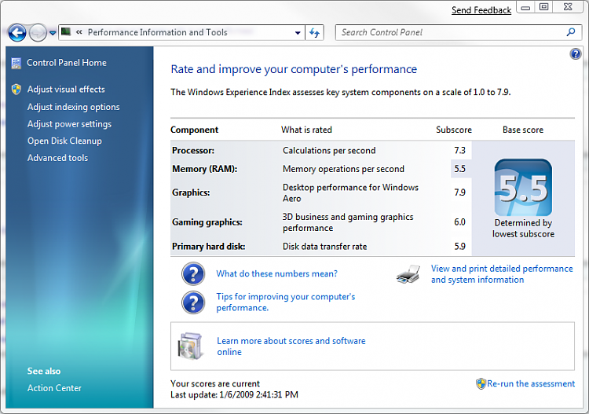Click the Component column header
Image resolution: width=589 pixels, height=414 pixels.
tap(194, 130)
